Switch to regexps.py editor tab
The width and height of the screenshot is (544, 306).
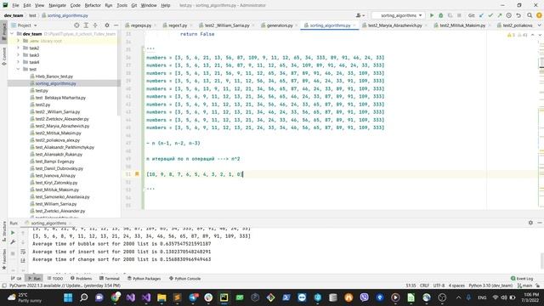click(140, 25)
